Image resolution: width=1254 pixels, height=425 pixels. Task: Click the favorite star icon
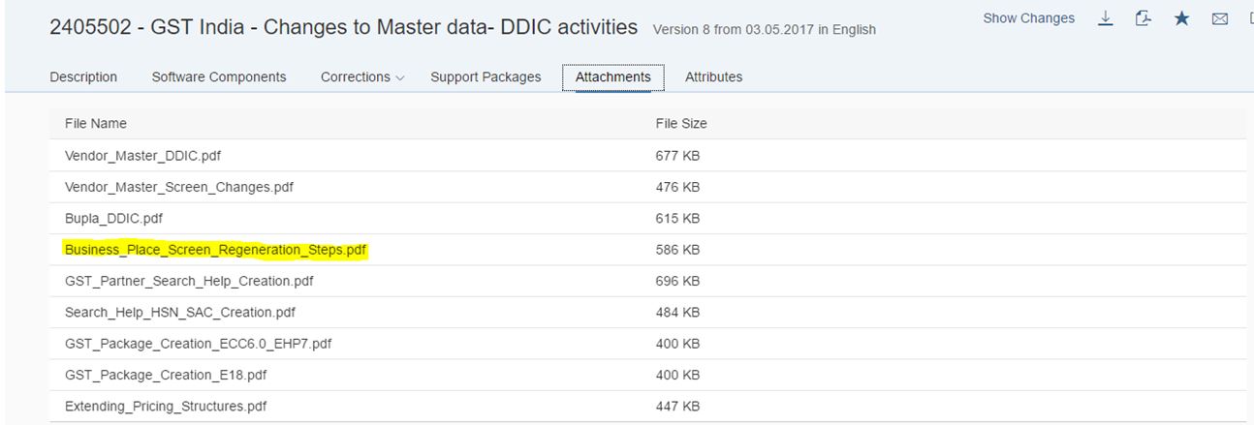[1181, 18]
